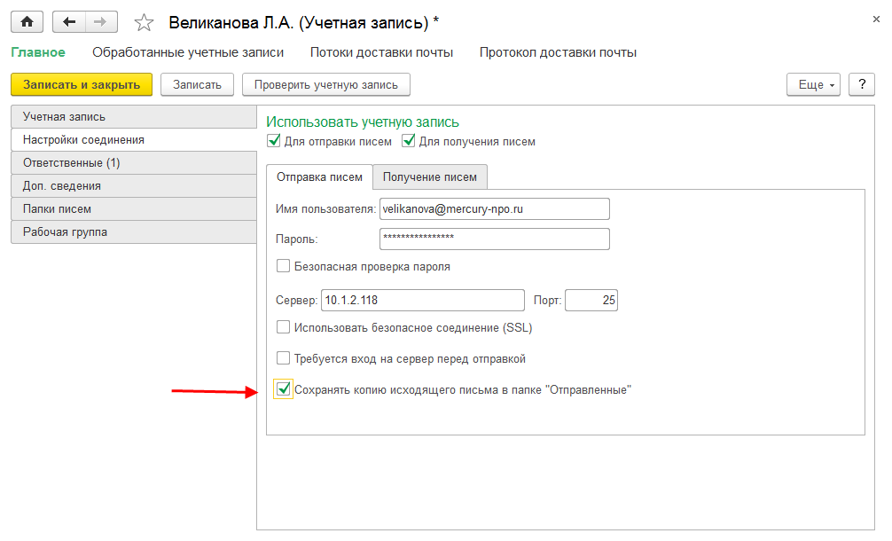Uncheck saving a copy in the Sent folder
892x541 pixels.
[284, 388]
